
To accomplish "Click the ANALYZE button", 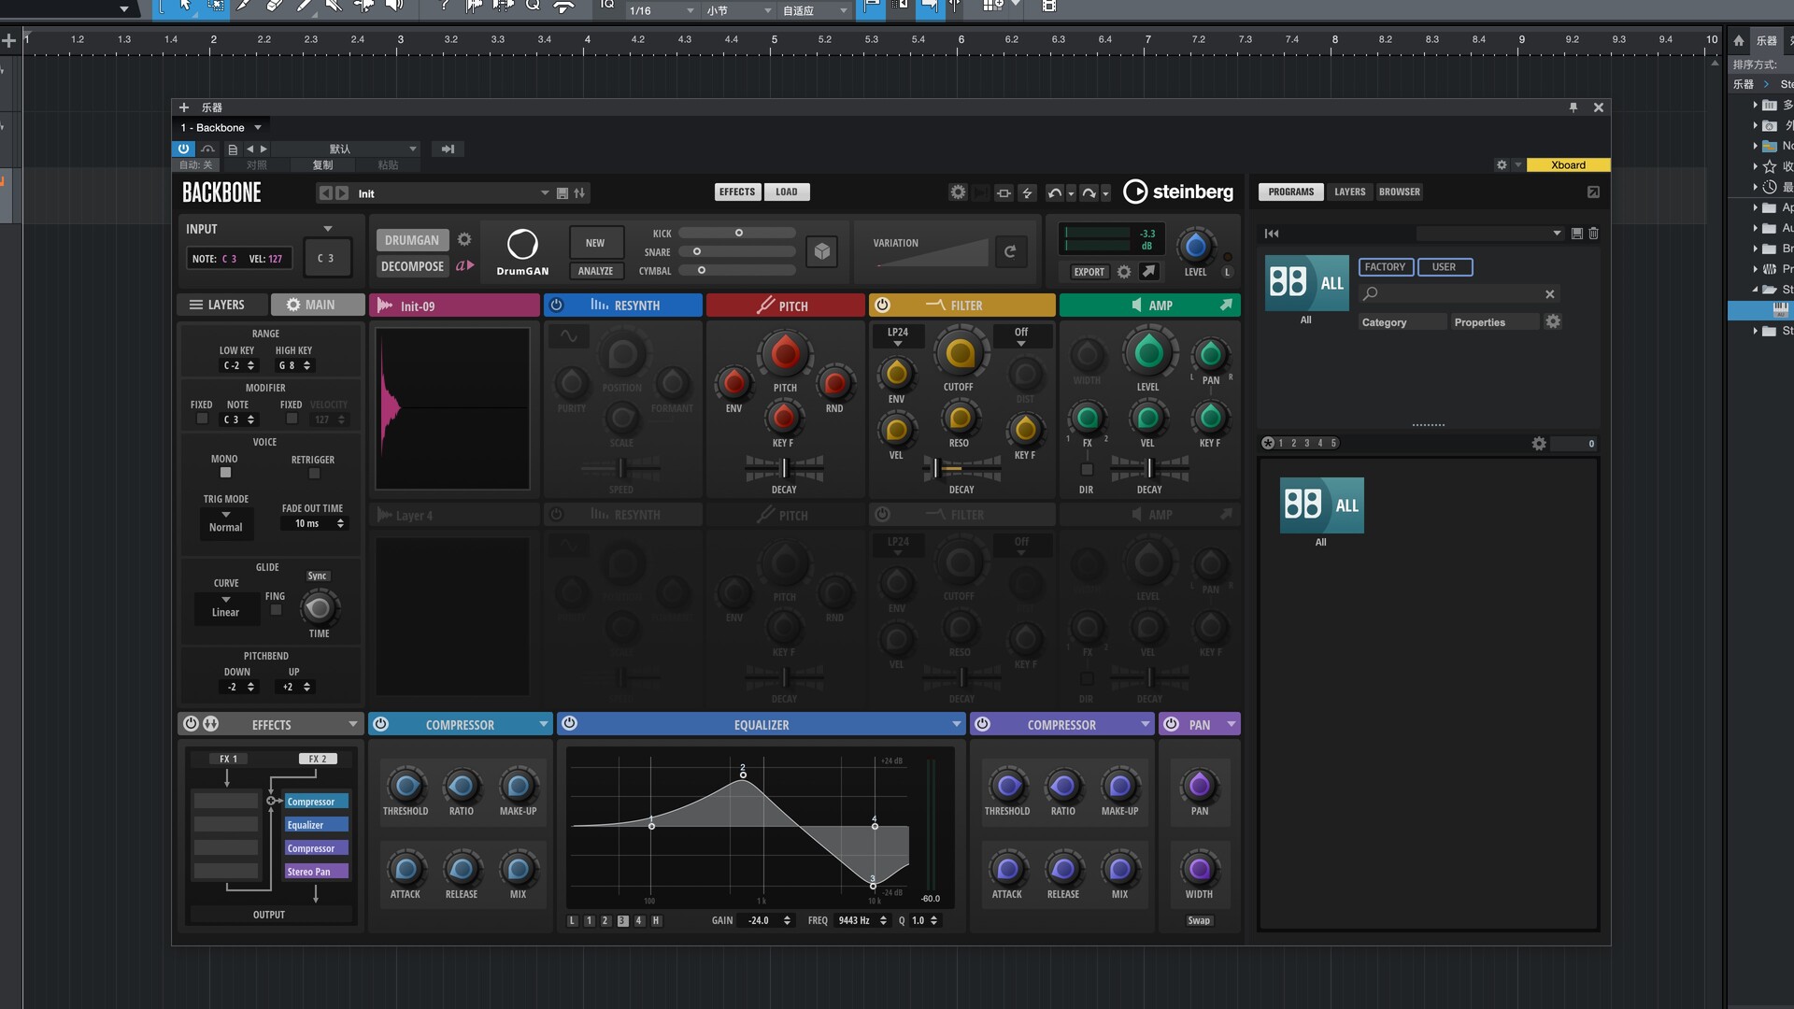I will [595, 271].
